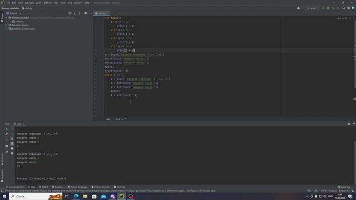
Task: Click lessons_youtube breadcrumb in navigation bar
Action: [x=11, y=8]
